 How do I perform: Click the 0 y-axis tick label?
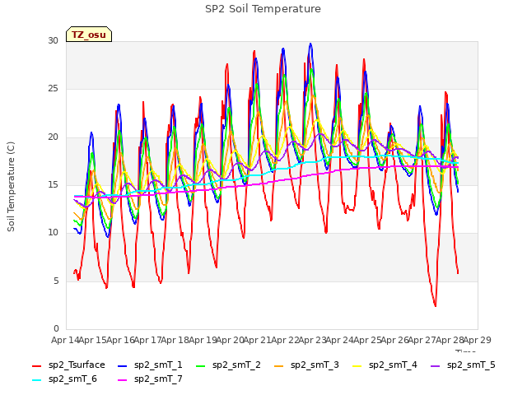[x=56, y=329]
